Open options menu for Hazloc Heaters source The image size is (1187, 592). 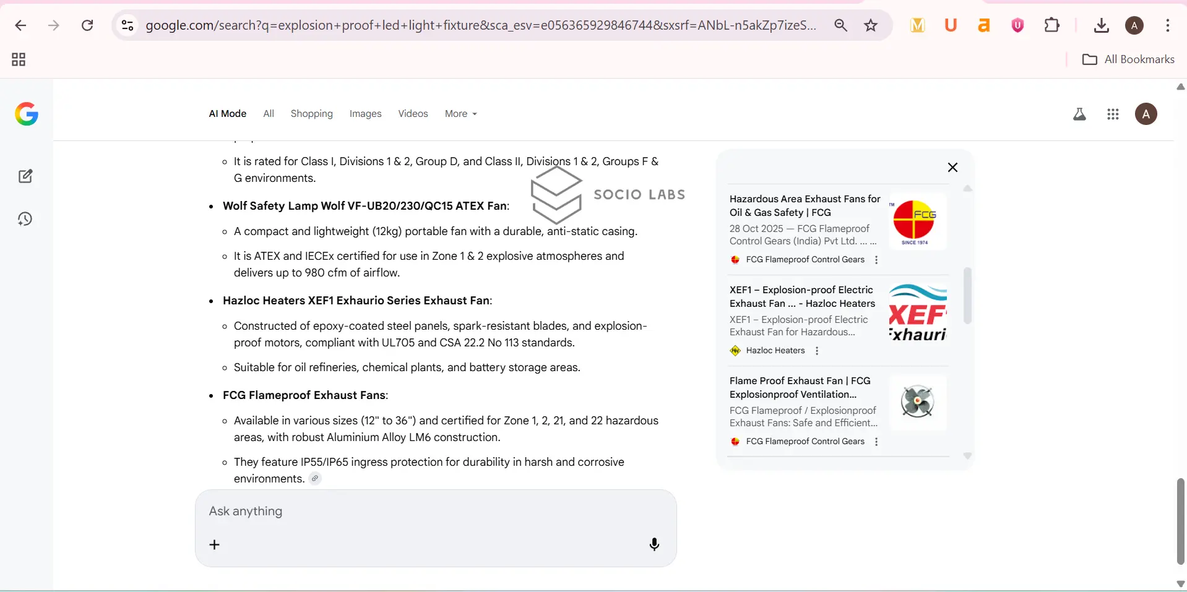click(x=817, y=351)
